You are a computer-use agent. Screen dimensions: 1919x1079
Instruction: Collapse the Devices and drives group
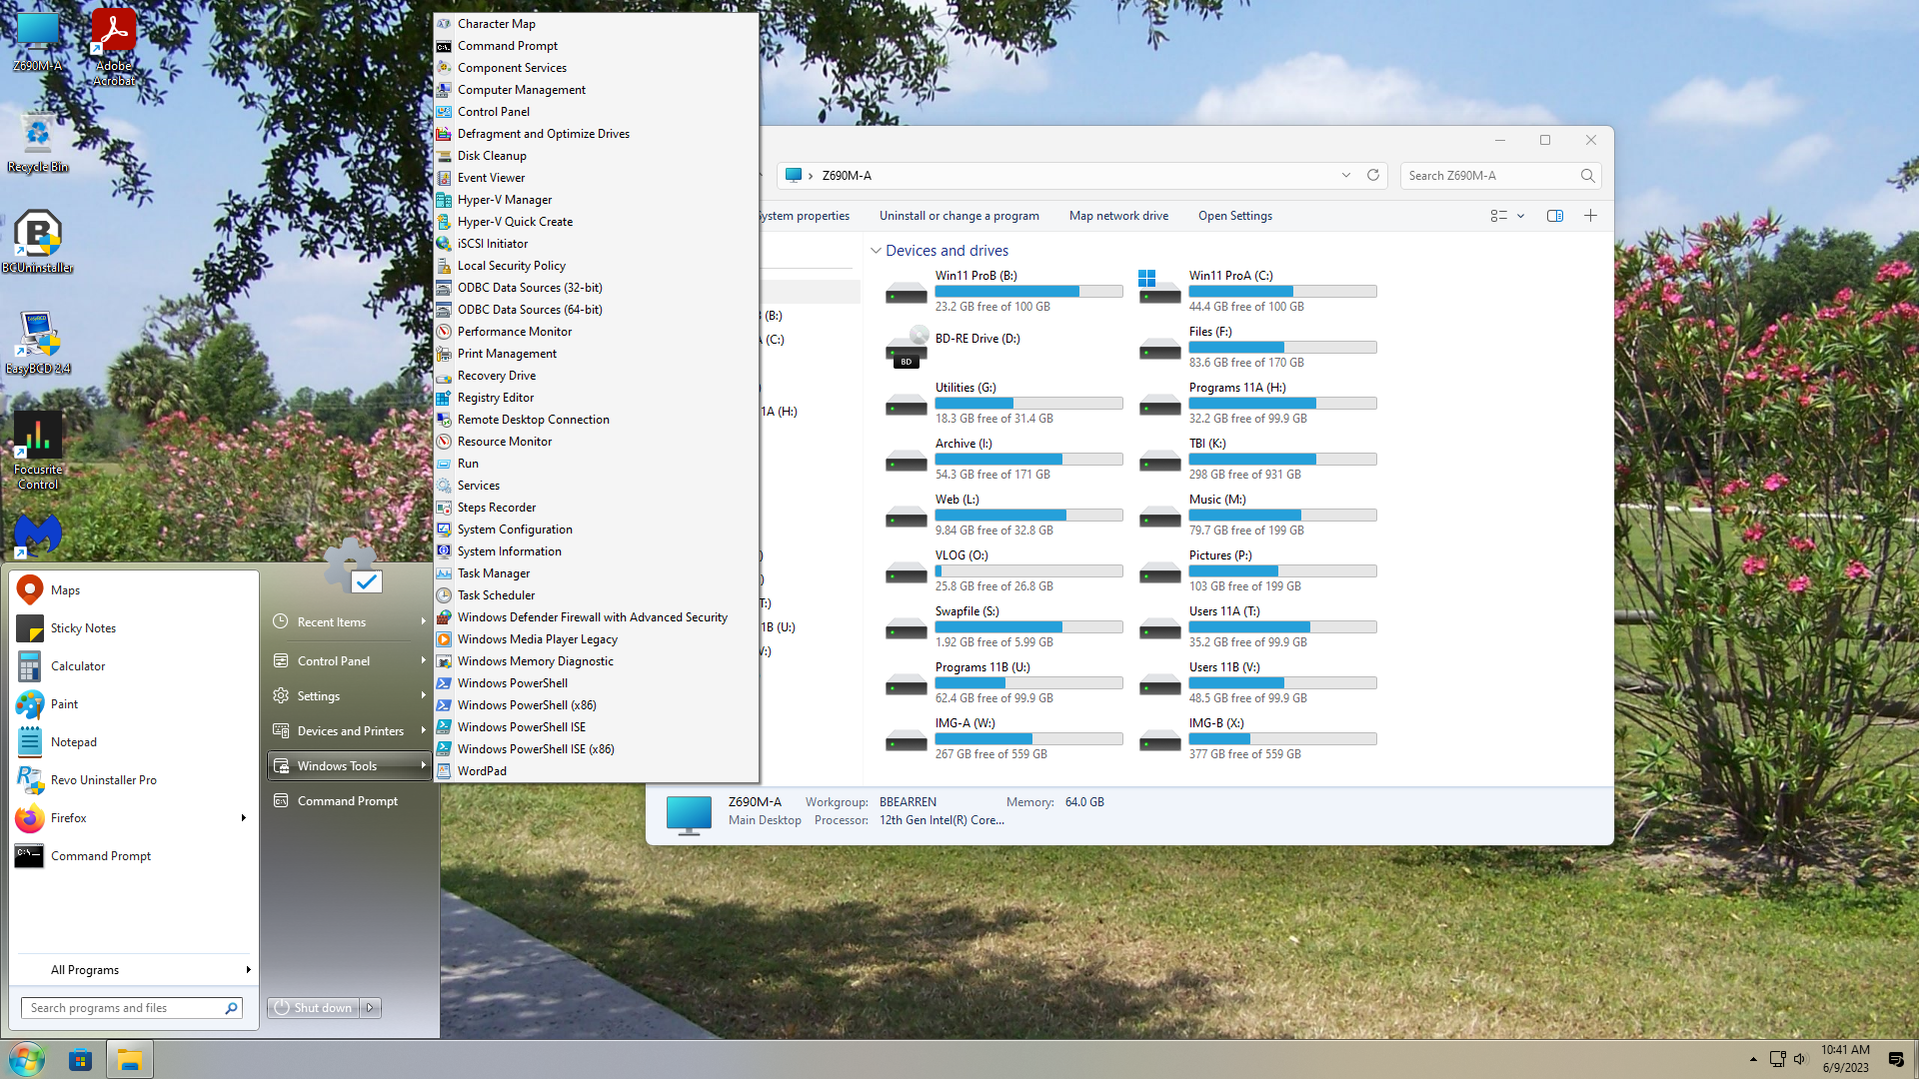click(876, 251)
